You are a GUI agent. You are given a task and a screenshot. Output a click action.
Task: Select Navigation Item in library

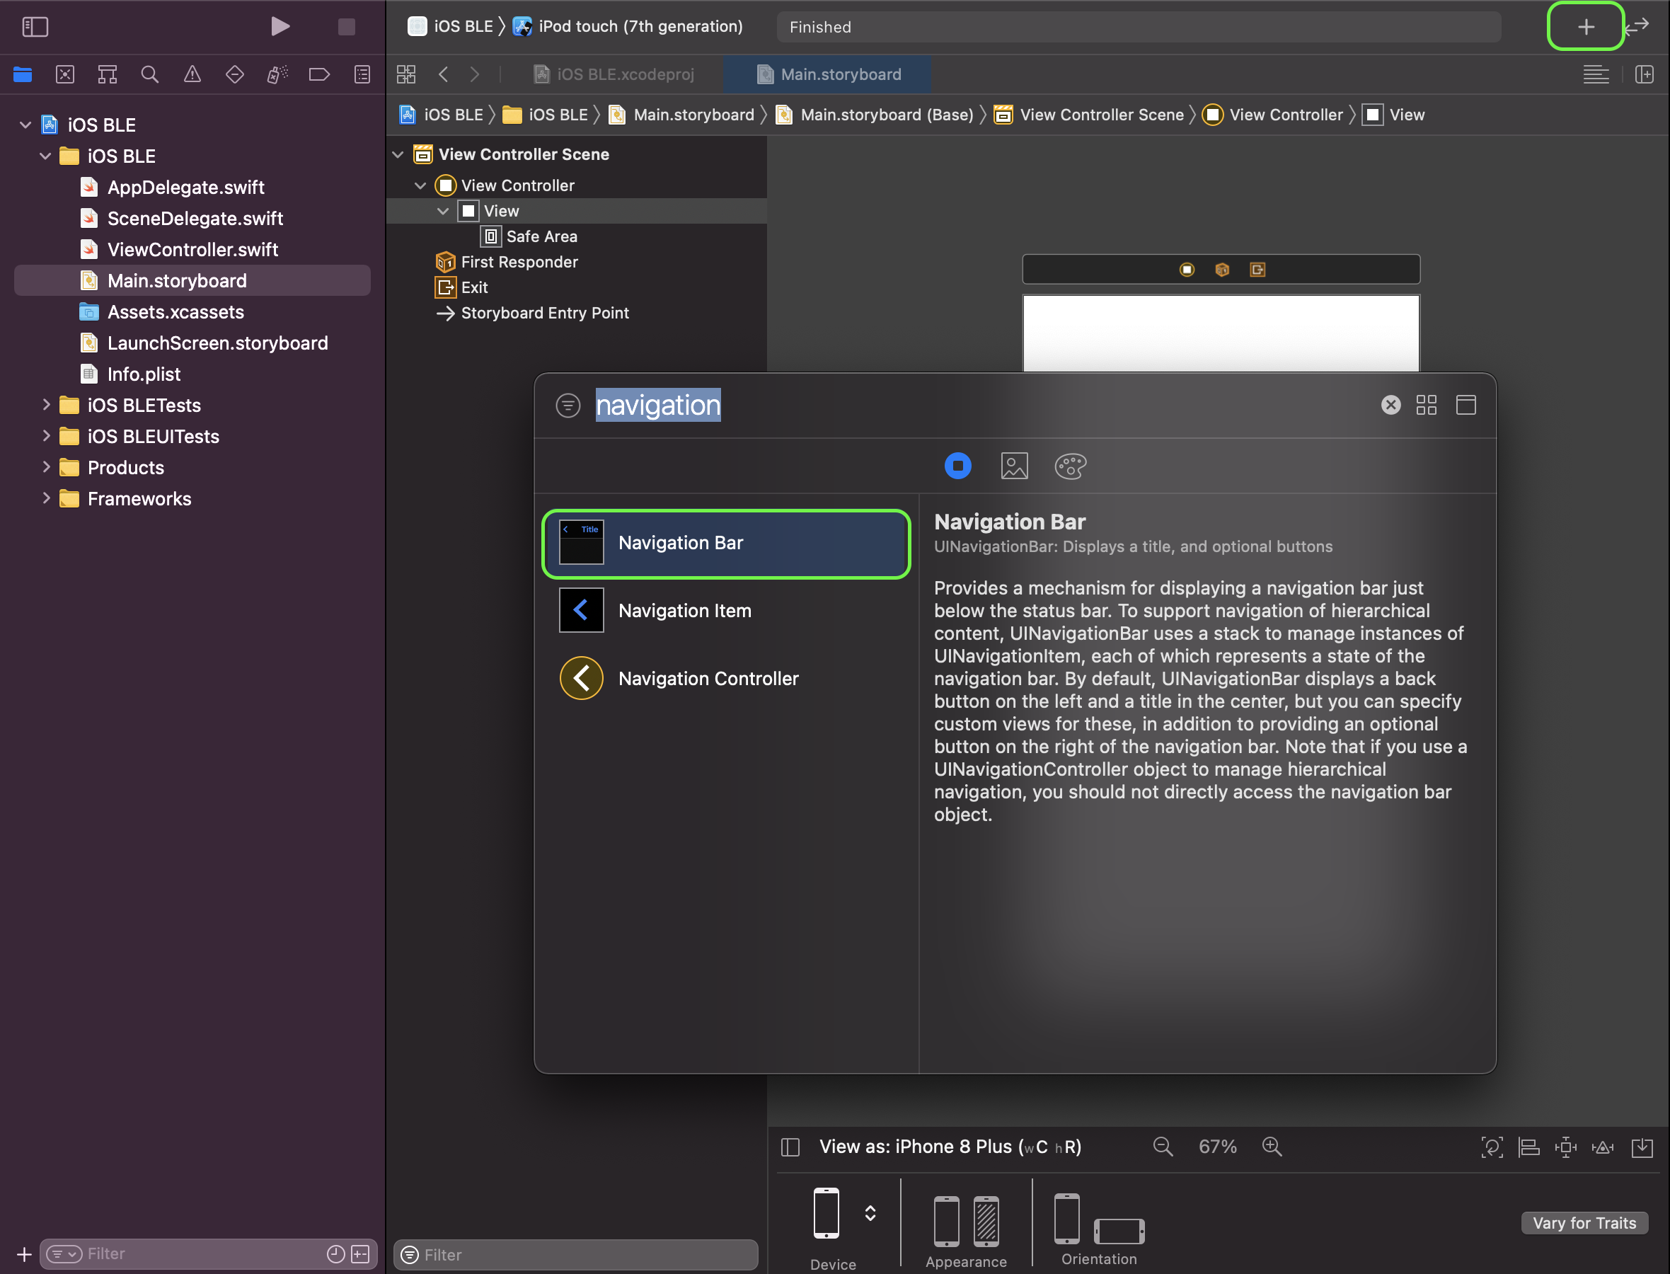[x=726, y=609]
